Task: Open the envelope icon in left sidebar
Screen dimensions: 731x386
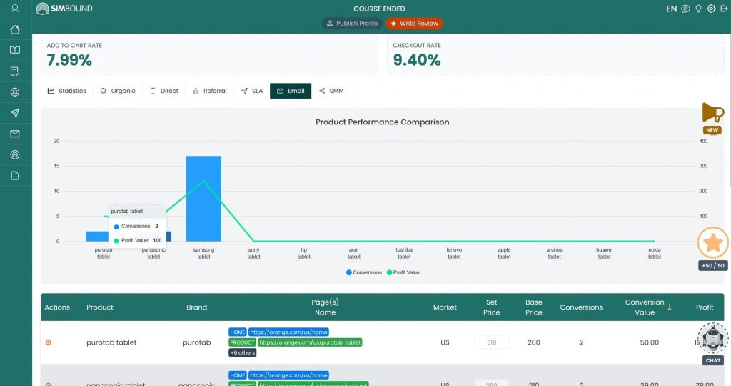Action: click(15, 134)
